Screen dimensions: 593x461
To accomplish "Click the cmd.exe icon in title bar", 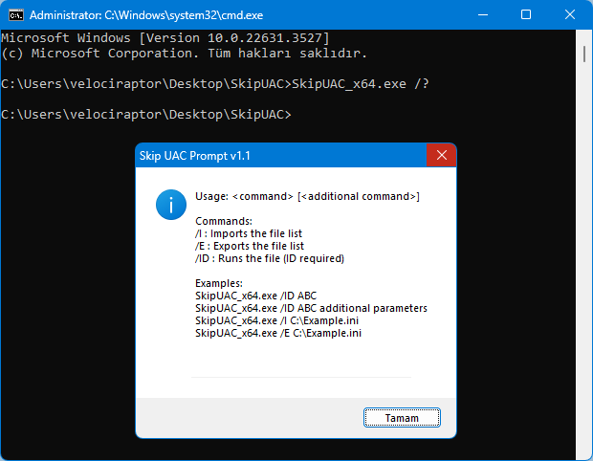I will 15,15.
